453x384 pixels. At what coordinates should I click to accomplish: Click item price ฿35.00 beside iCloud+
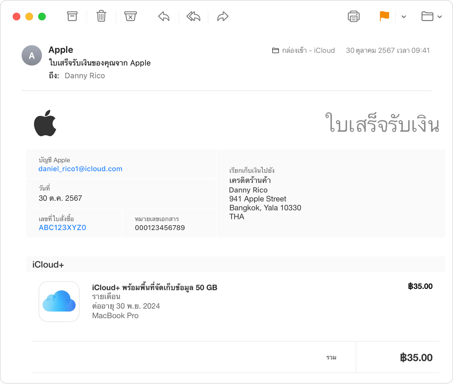[420, 286]
